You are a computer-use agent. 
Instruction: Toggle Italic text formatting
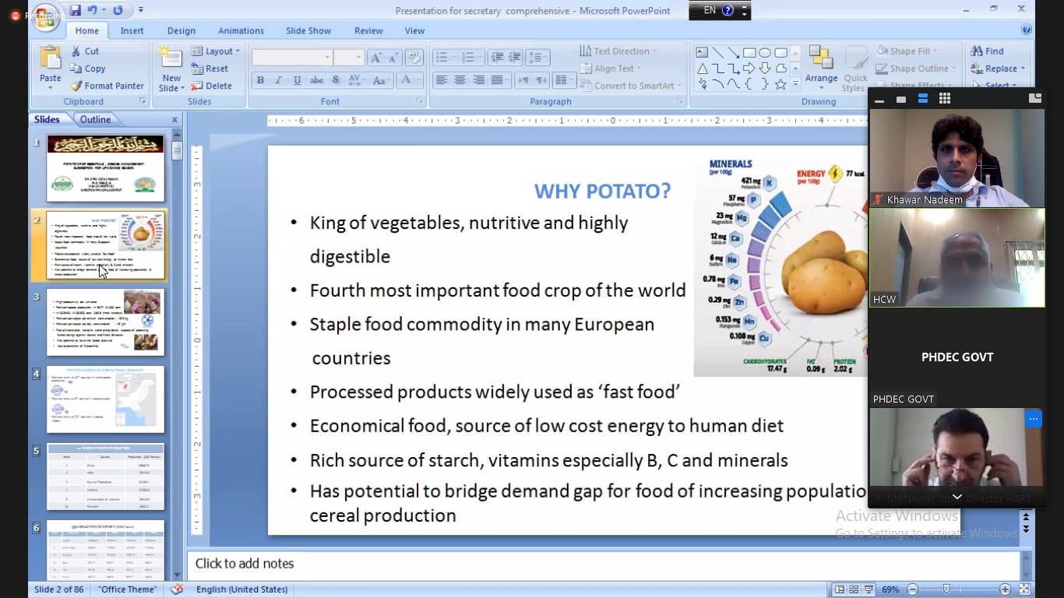[278, 80]
